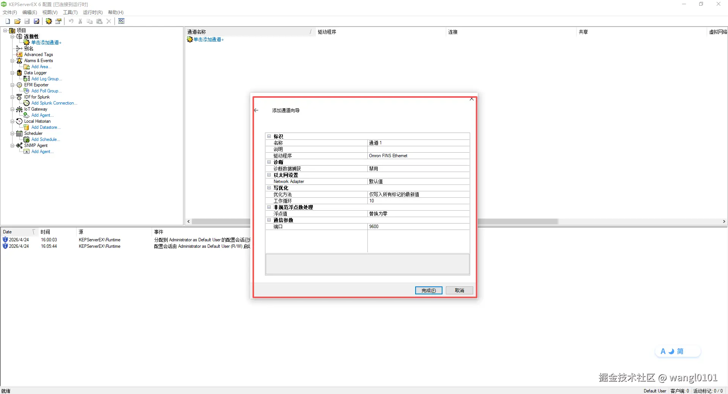
Task: Click the Delete X toolbar icon
Action: pyautogui.click(x=109, y=21)
